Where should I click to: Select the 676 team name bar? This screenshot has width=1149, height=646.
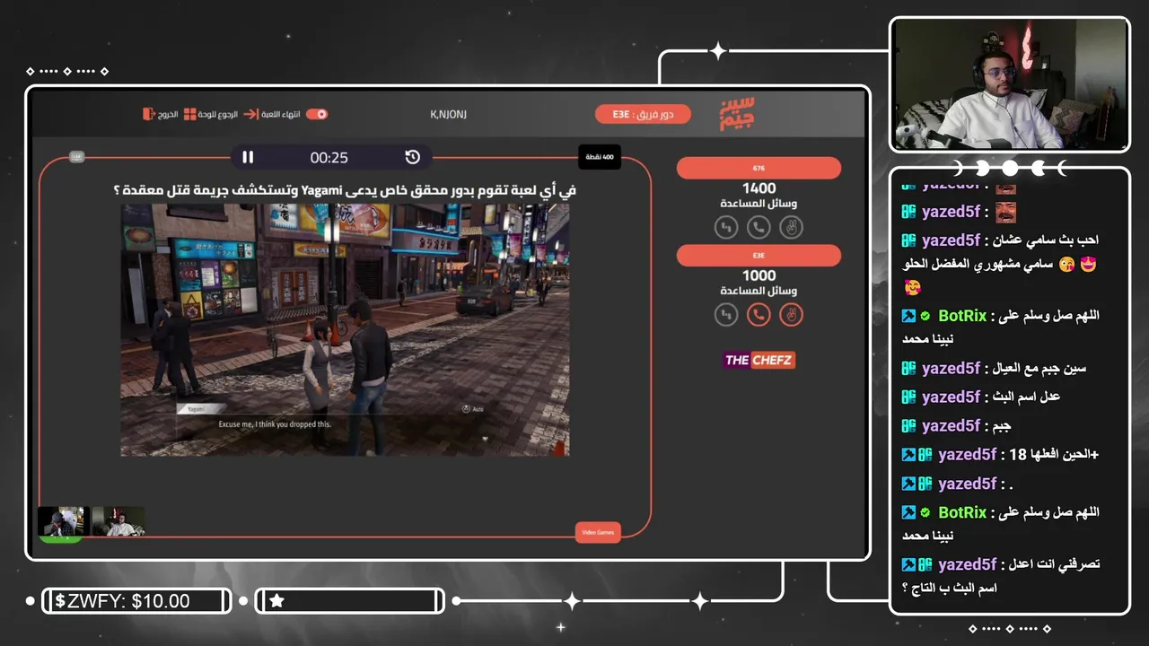click(759, 168)
